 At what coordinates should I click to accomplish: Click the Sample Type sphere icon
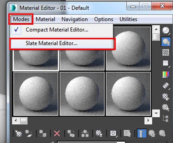coord(166,30)
